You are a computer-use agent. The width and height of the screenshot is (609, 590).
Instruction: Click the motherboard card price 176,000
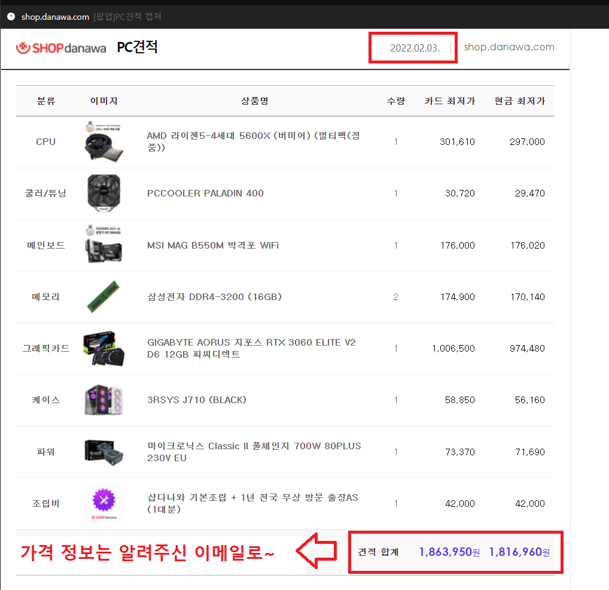coord(458,246)
